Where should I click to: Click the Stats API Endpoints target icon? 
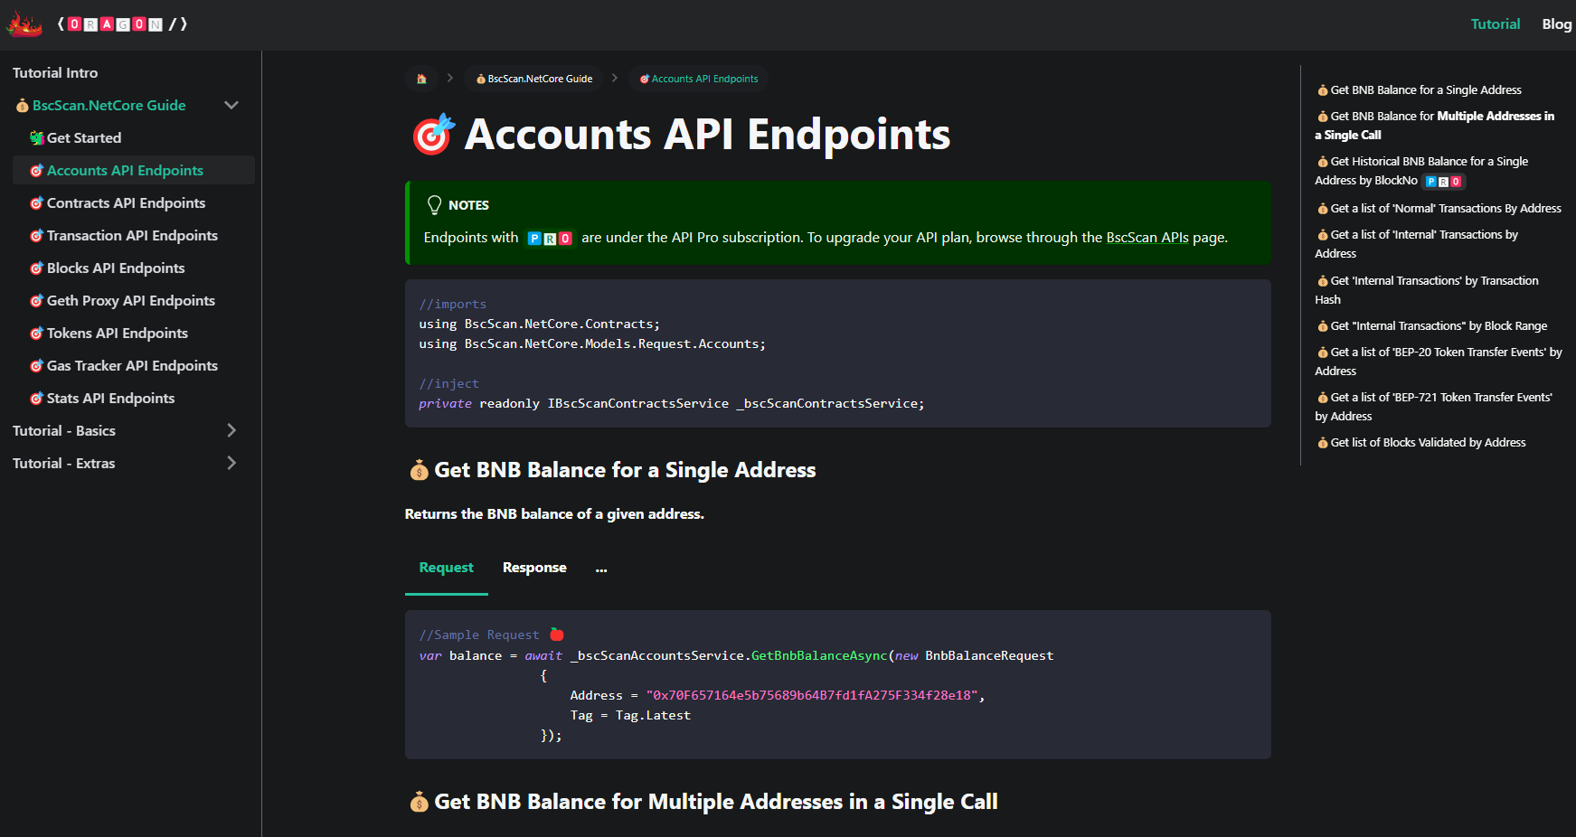click(x=37, y=398)
